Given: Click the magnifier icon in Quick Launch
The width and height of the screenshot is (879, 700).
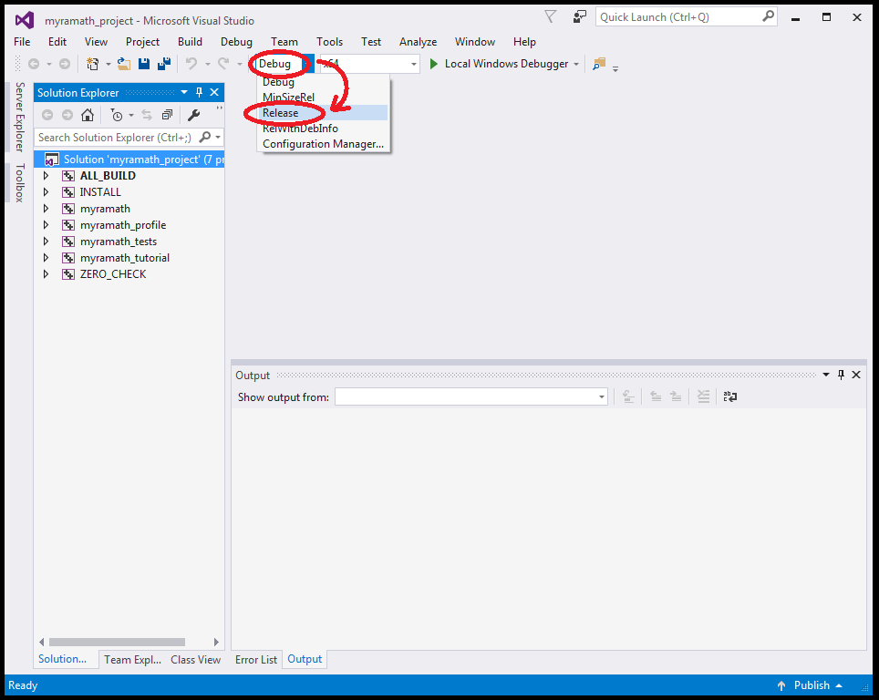Looking at the screenshot, I should (768, 16).
